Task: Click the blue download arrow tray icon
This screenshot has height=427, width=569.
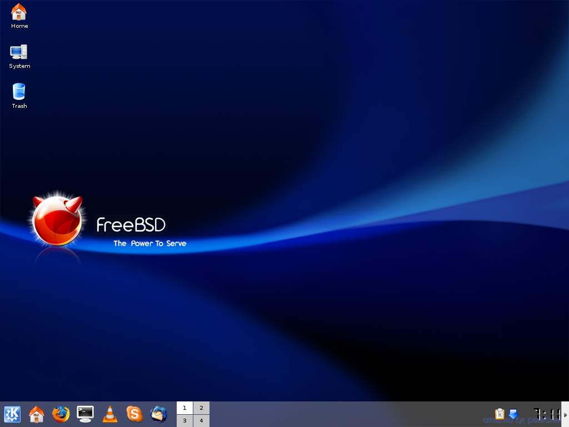Action: (513, 414)
